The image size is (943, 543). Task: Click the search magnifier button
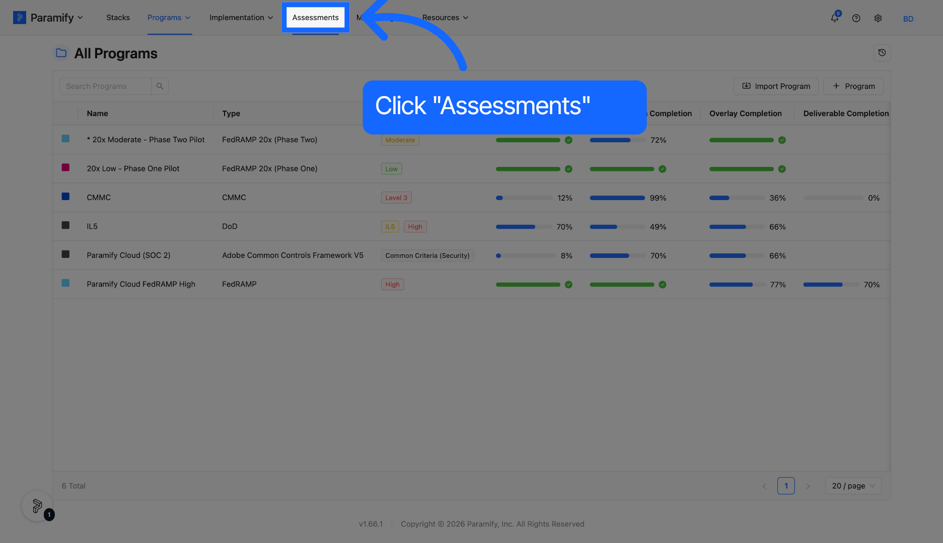click(x=160, y=86)
